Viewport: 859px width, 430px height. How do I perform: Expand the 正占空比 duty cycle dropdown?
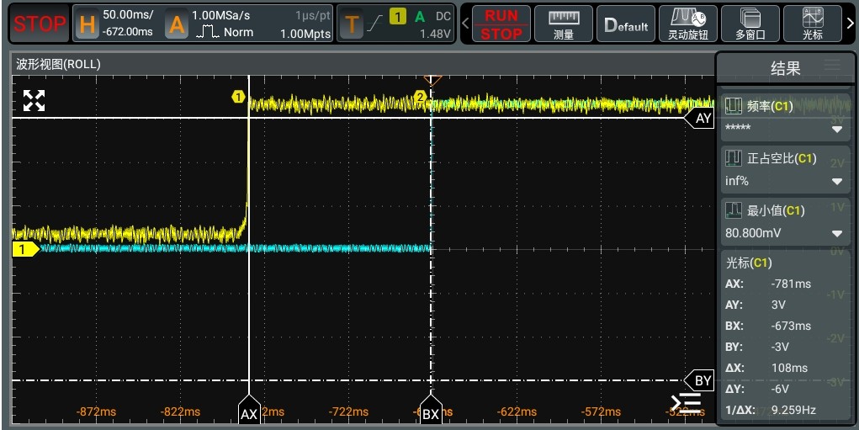[x=836, y=181]
